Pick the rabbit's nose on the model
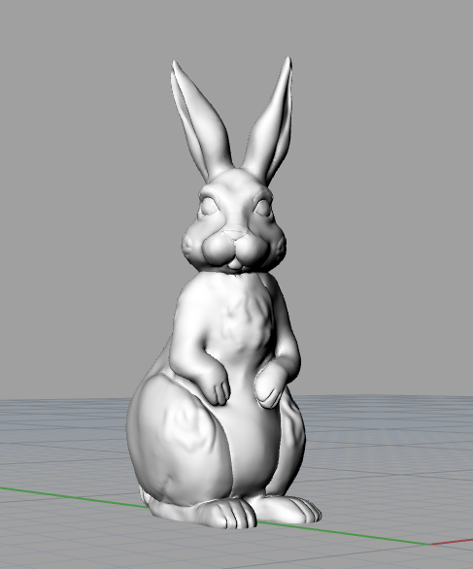This screenshot has width=473, height=569. pos(235,235)
